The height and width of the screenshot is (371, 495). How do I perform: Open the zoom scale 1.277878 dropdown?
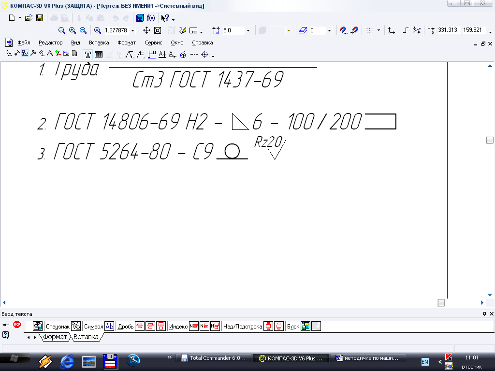pyautogui.click(x=133, y=30)
